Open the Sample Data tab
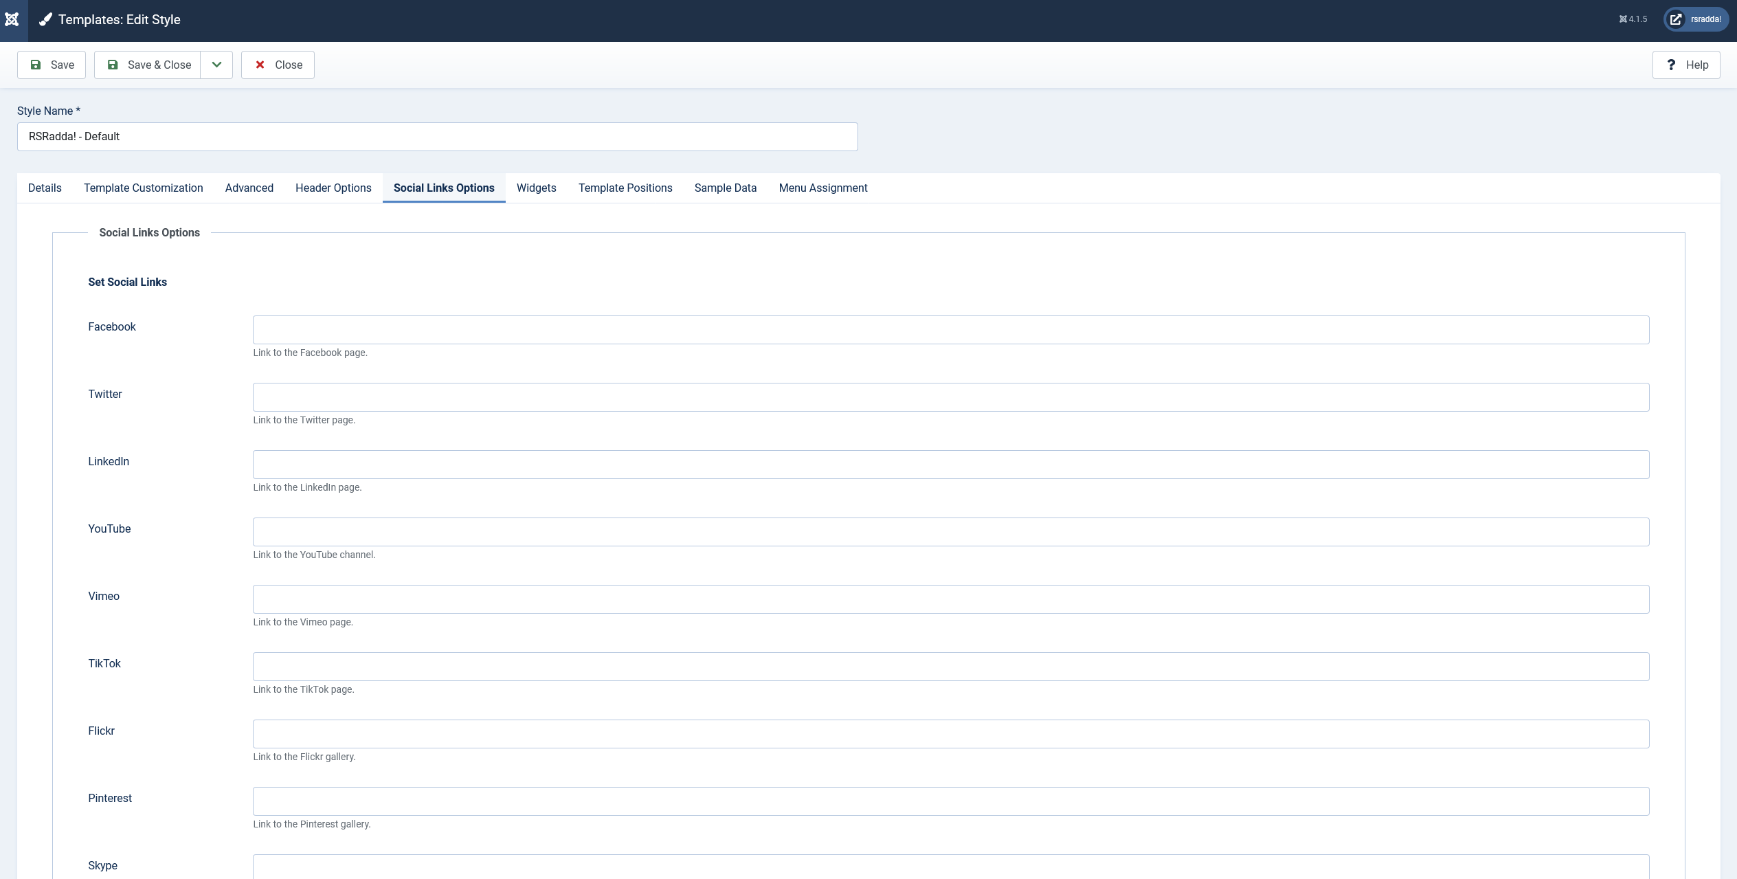The image size is (1737, 879). coord(726,188)
